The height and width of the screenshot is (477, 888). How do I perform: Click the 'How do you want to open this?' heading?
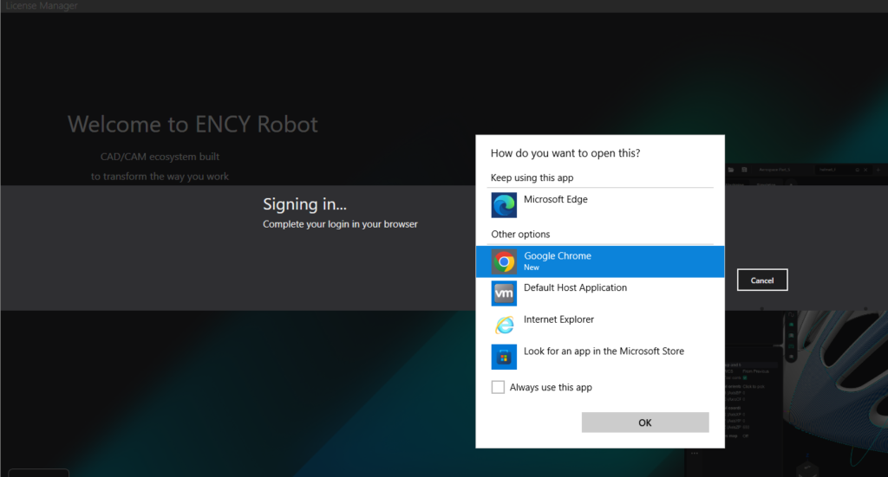click(565, 153)
